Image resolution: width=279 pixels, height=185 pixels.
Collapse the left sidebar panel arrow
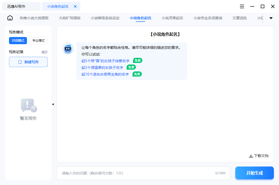53,104
